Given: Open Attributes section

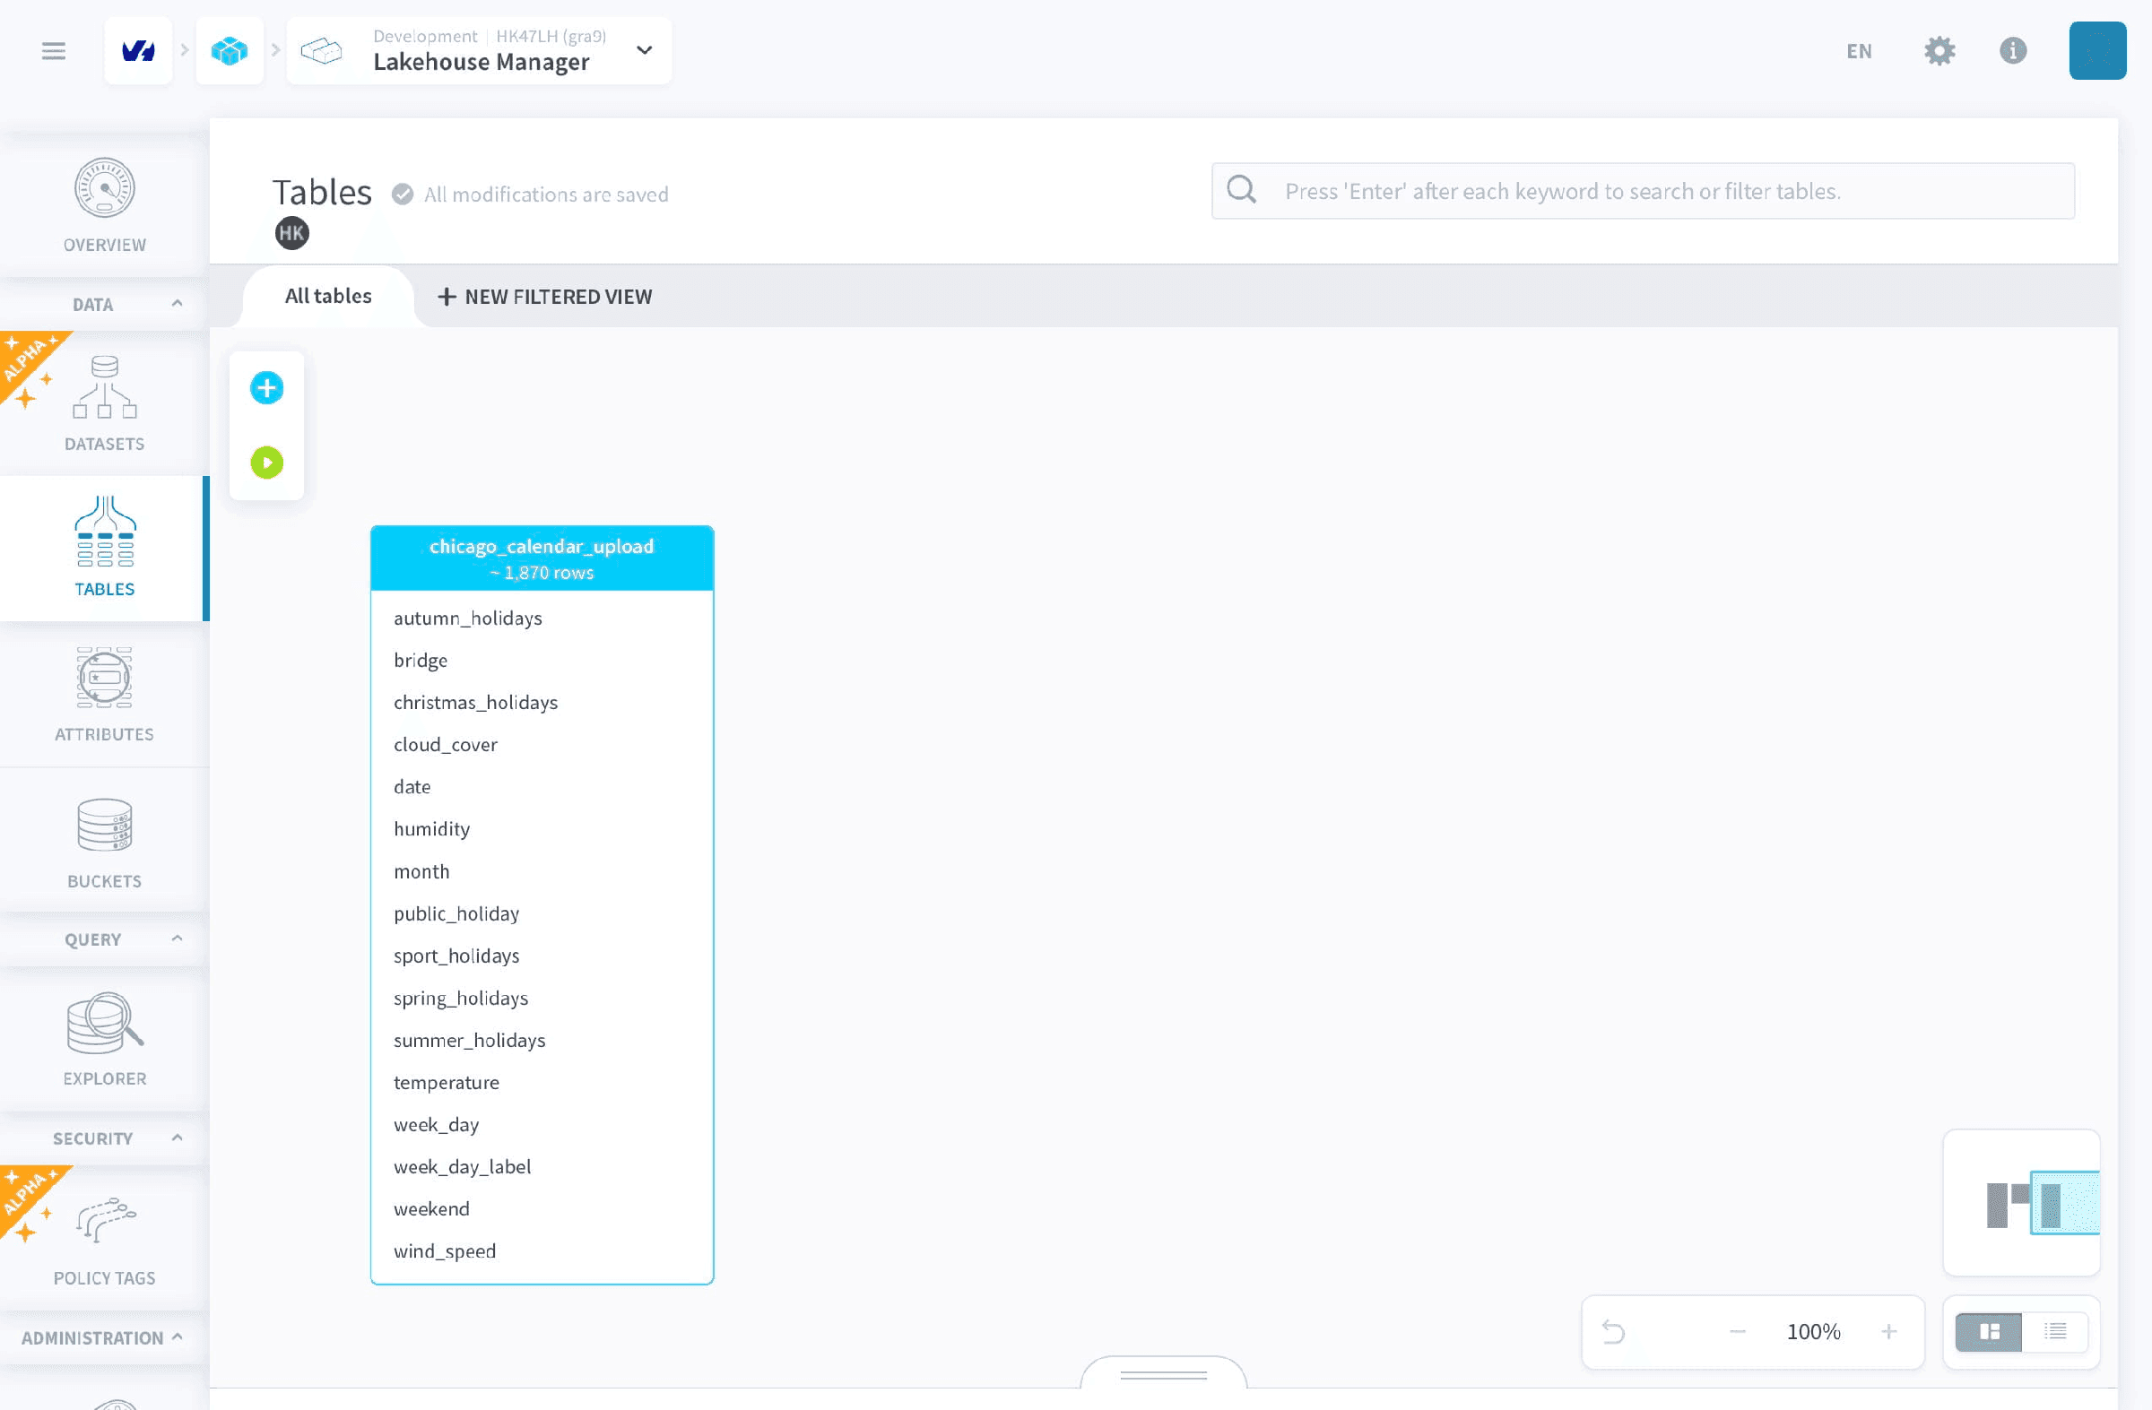Looking at the screenshot, I should pos(105,693).
